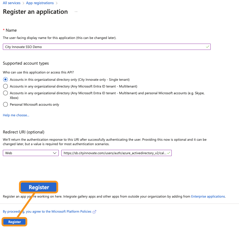The width and height of the screenshot is (239, 229).
Task: Click the validation checkmark in the Redirect URI field
Action: coord(169,153)
